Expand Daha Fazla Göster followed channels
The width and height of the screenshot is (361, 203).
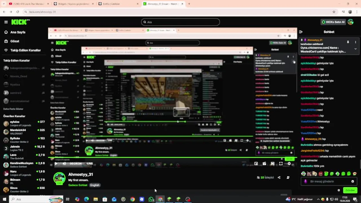13,109
